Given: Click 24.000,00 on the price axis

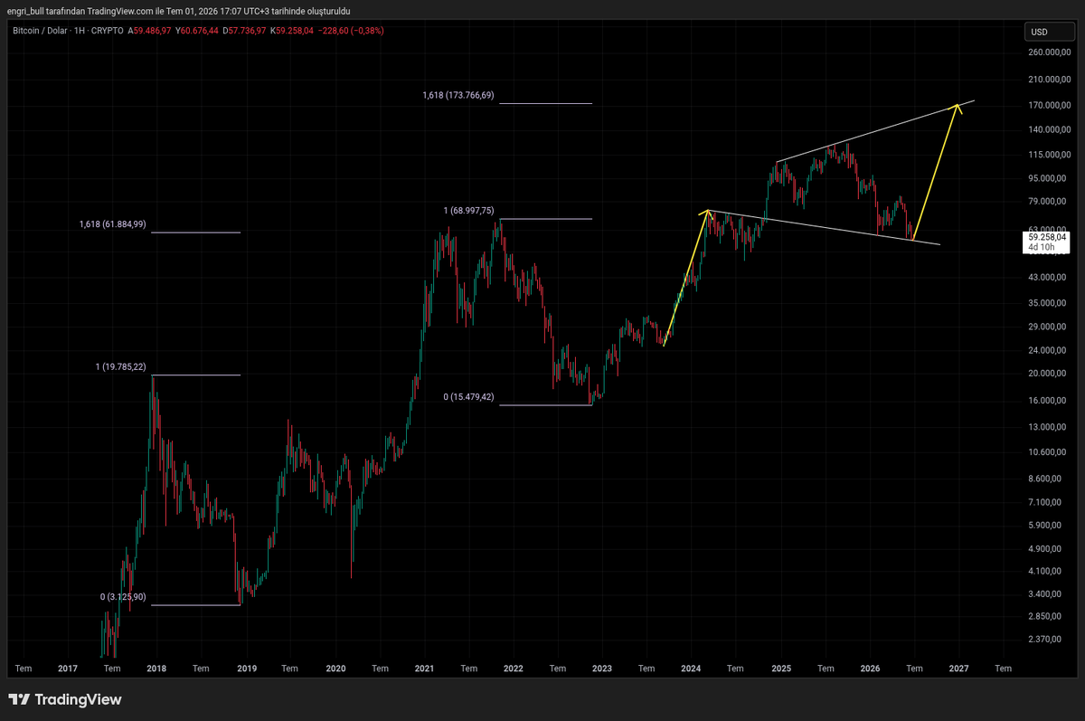Looking at the screenshot, I should click(x=1049, y=350).
